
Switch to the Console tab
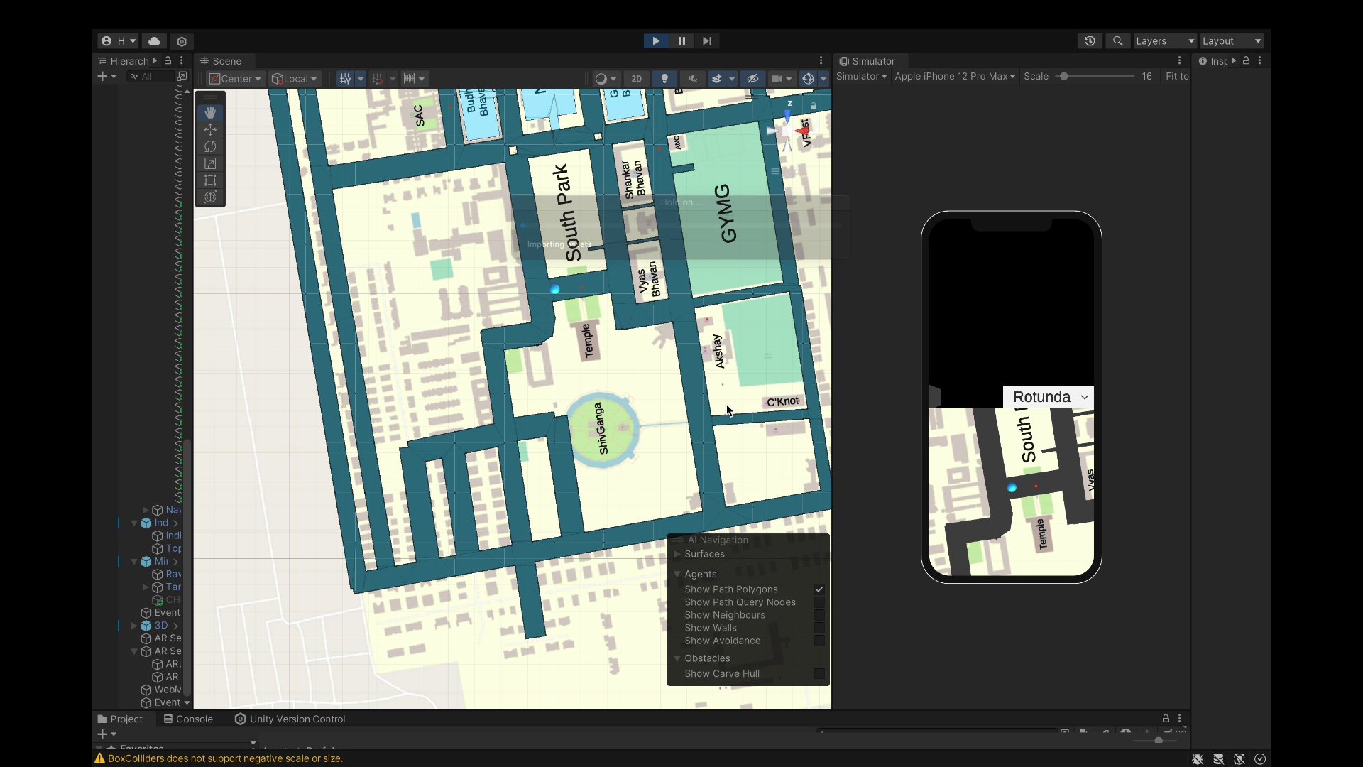[188, 719]
